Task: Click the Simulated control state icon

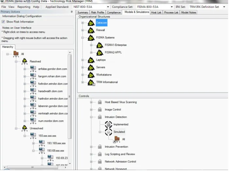Action: [109, 132]
